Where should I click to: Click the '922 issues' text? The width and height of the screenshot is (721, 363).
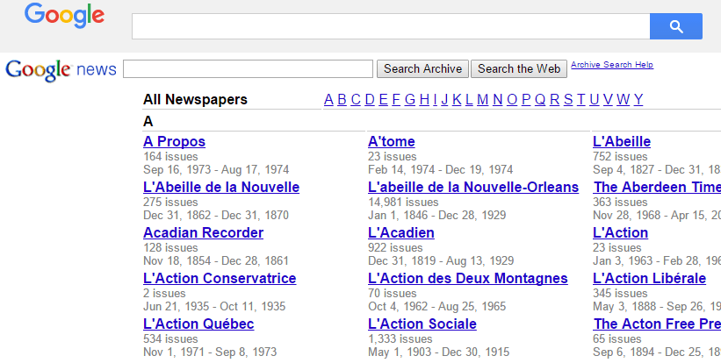(395, 248)
